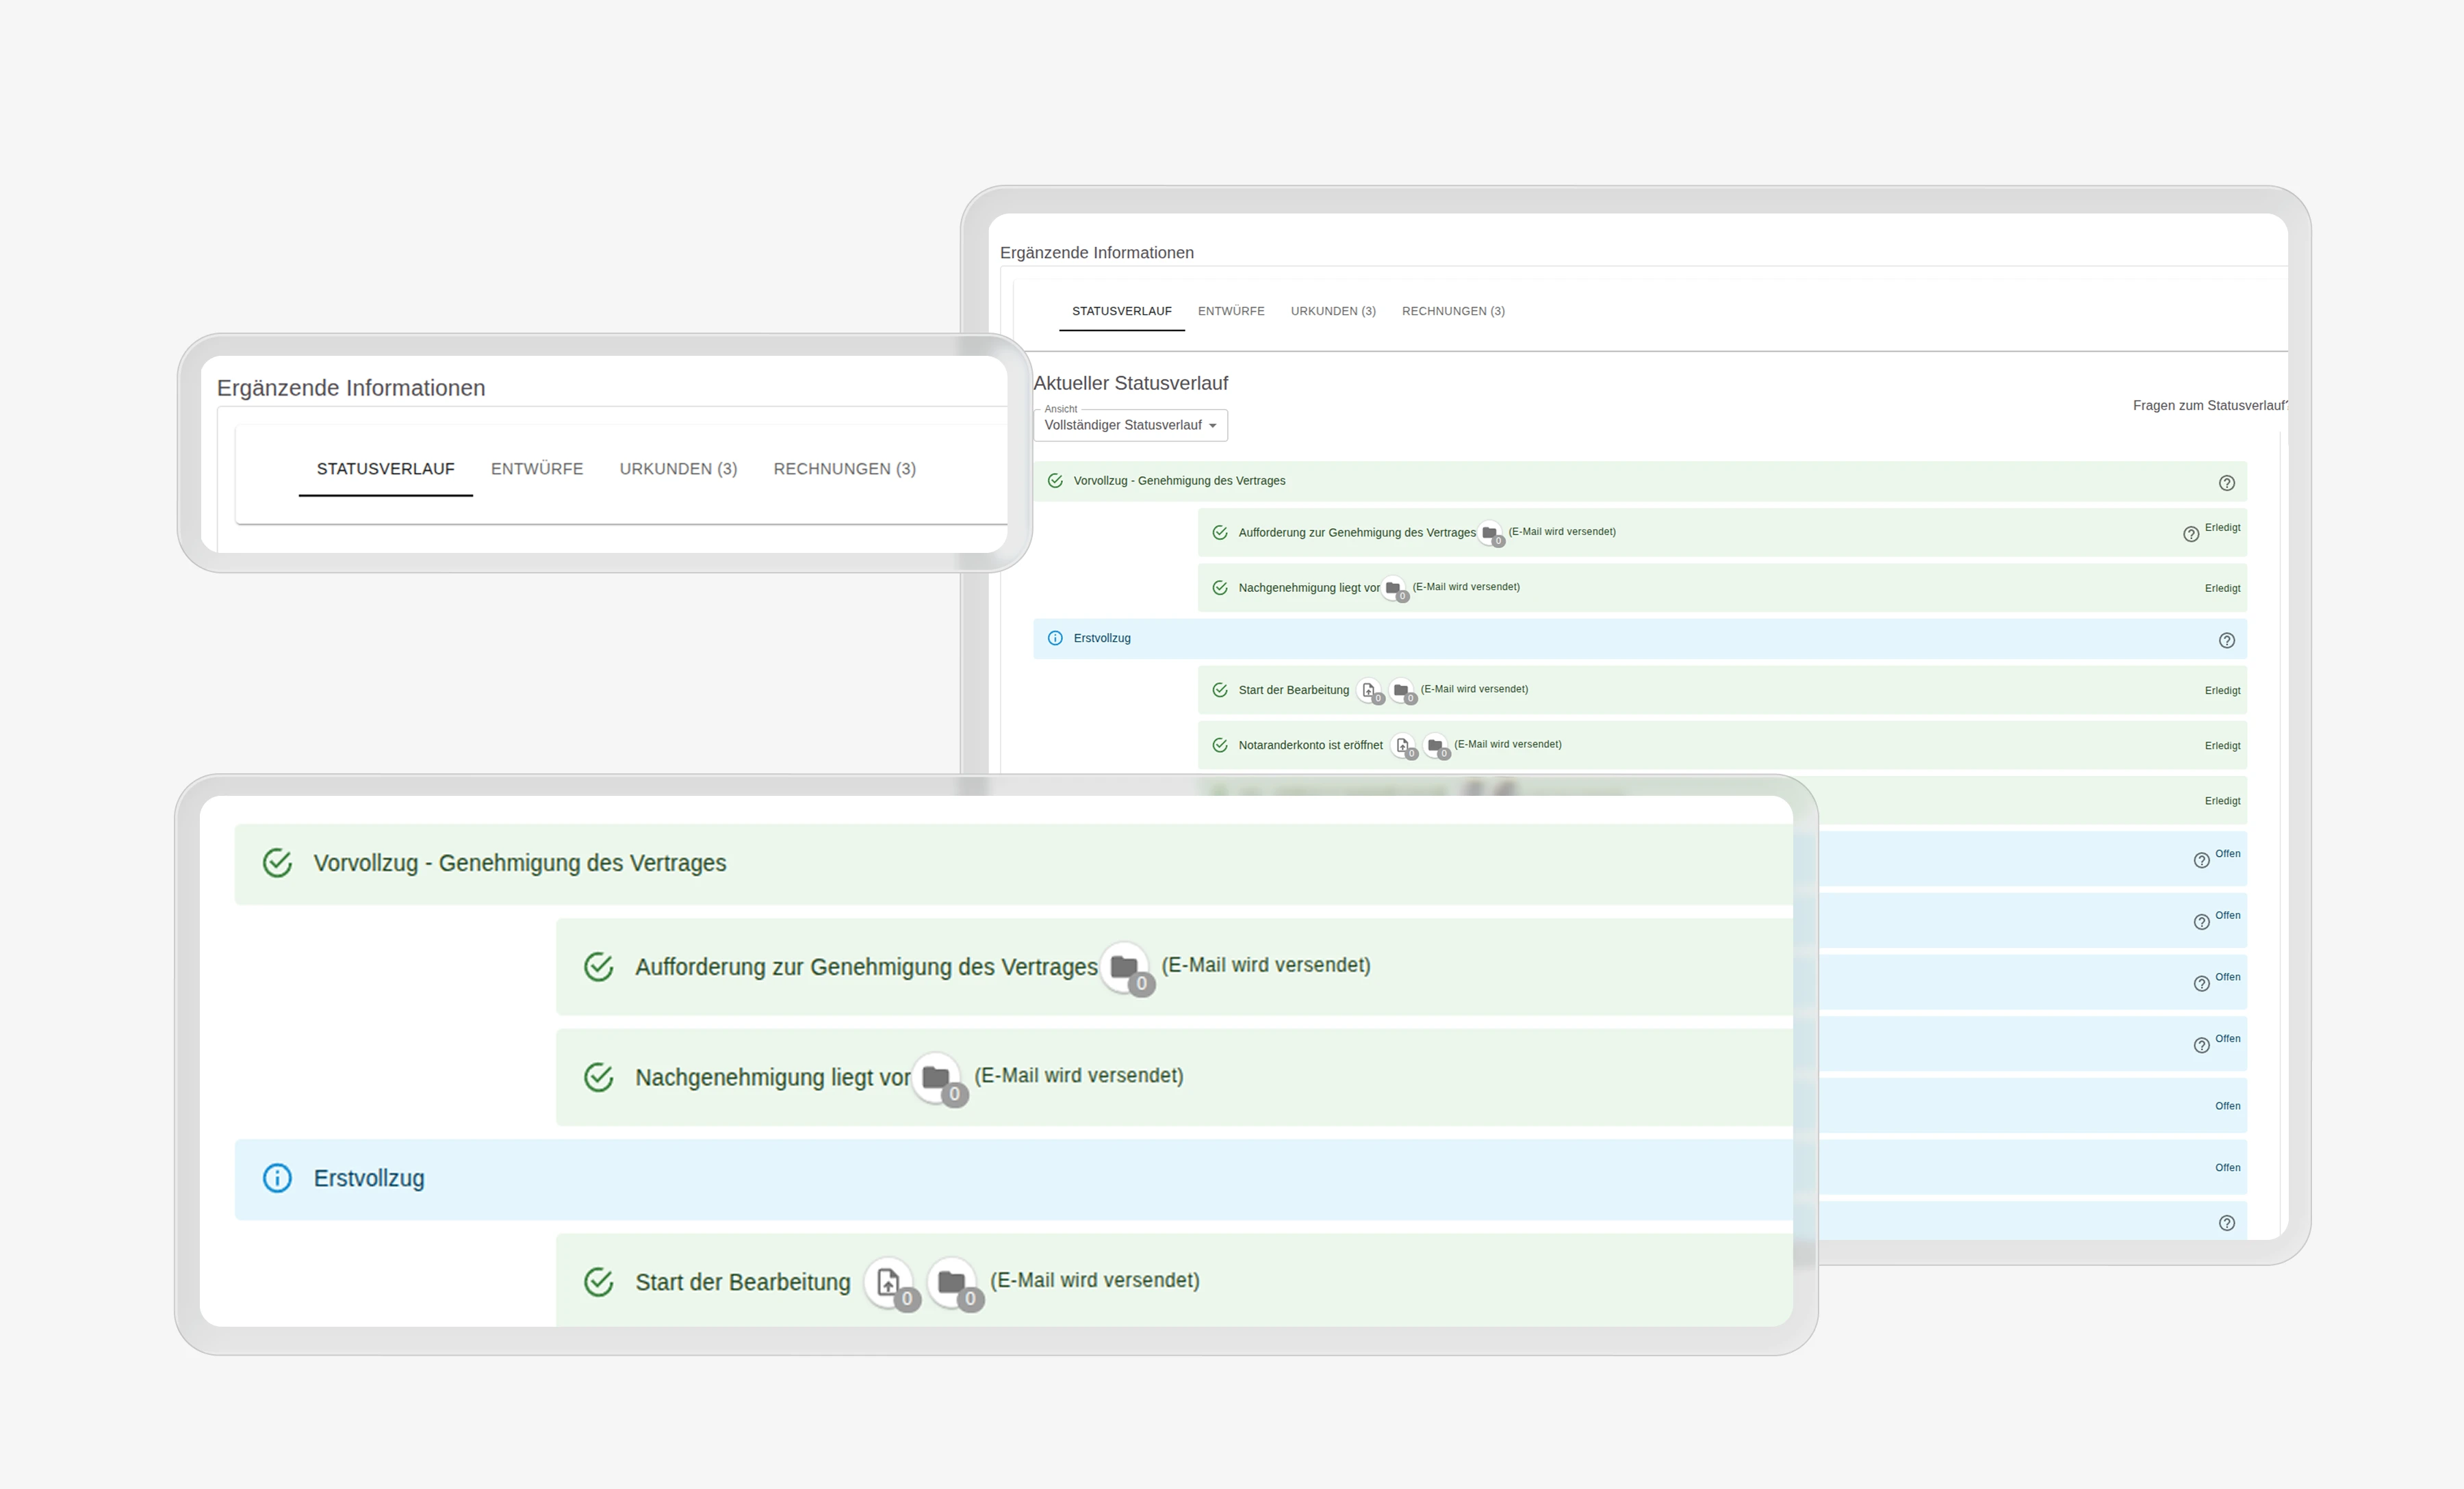The height and width of the screenshot is (1489, 2464).
Task: Click help icon on topmost Offen row
Action: click(x=2201, y=861)
